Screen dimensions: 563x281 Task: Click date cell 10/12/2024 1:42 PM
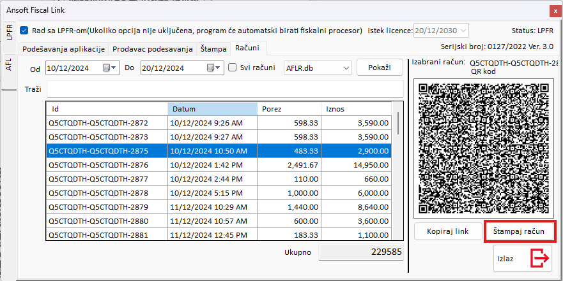pyautogui.click(x=213, y=165)
